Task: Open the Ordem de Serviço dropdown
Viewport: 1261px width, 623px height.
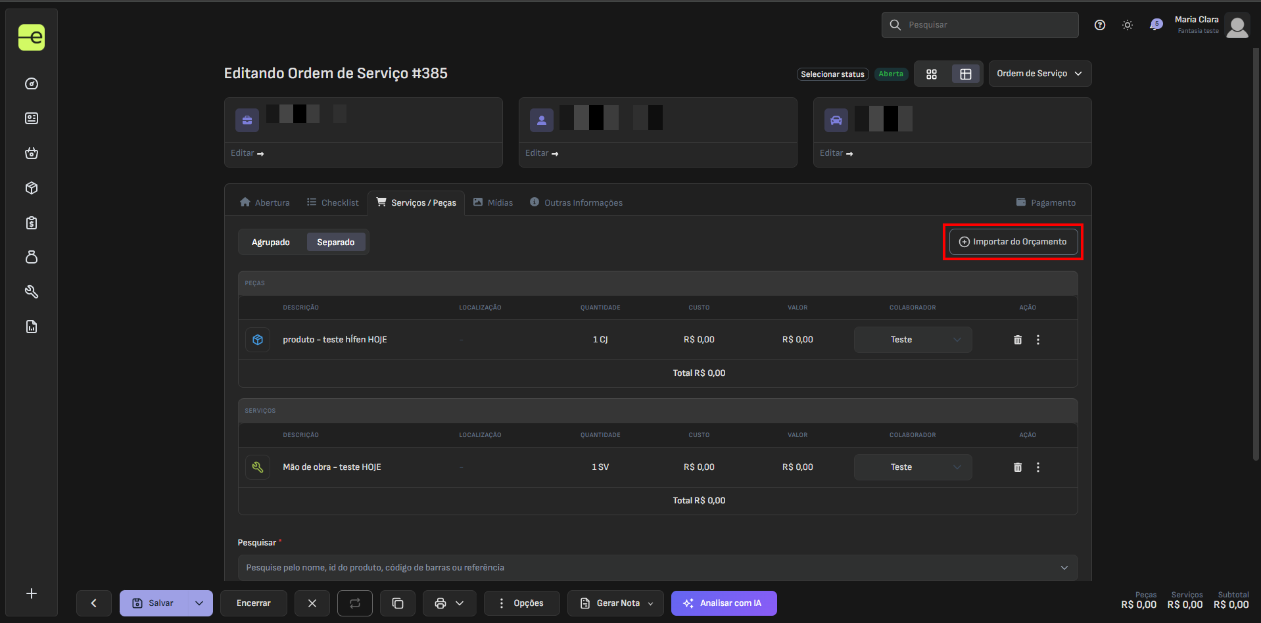Action: click(1040, 74)
